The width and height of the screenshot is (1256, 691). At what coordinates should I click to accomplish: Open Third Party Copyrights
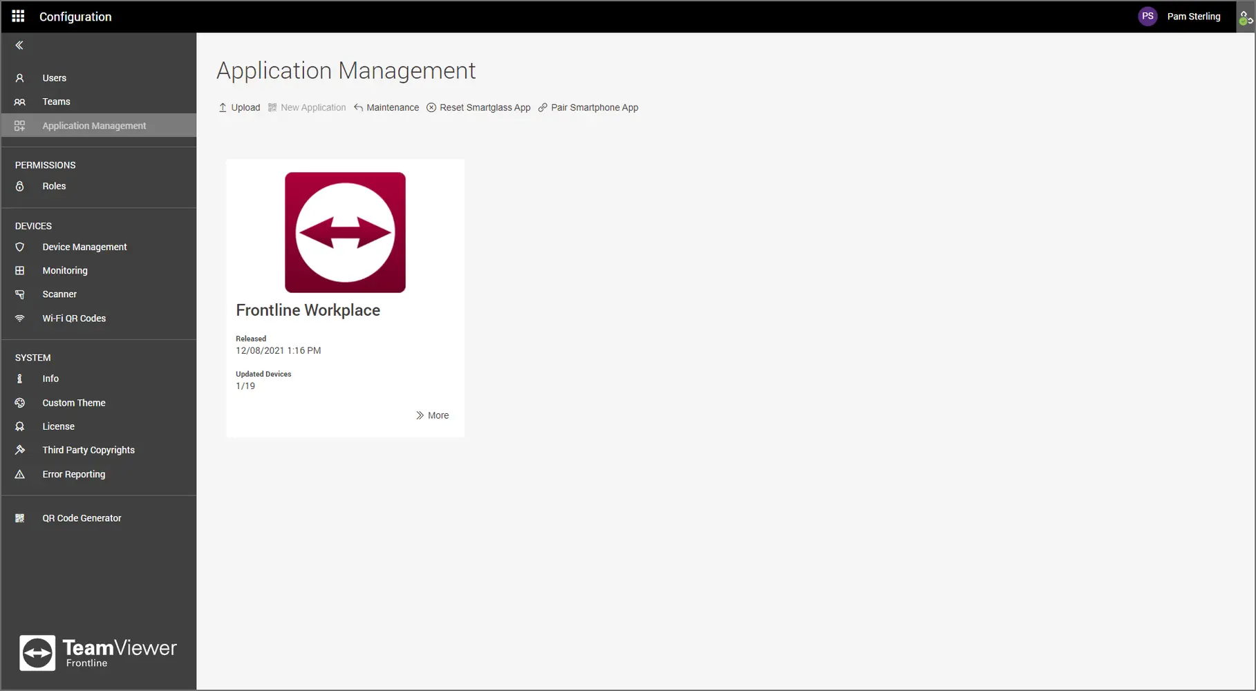pos(99,450)
